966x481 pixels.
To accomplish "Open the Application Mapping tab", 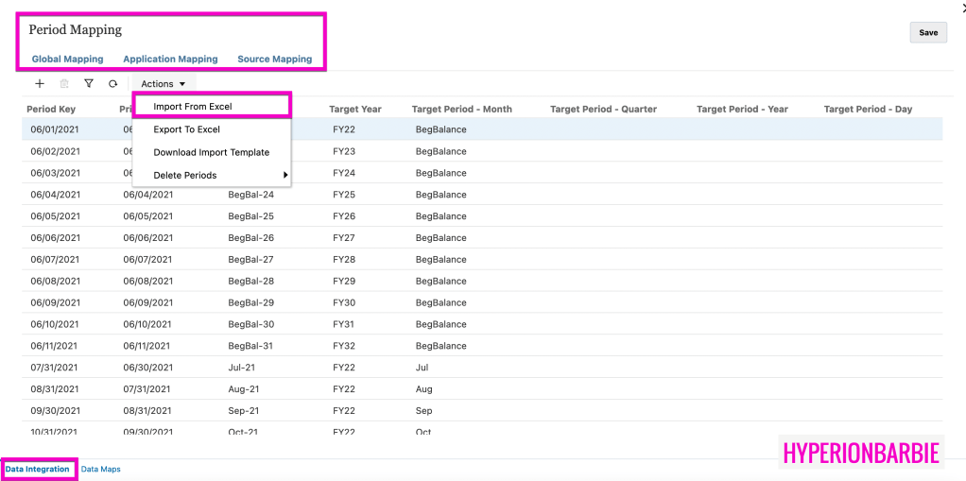I will point(170,60).
